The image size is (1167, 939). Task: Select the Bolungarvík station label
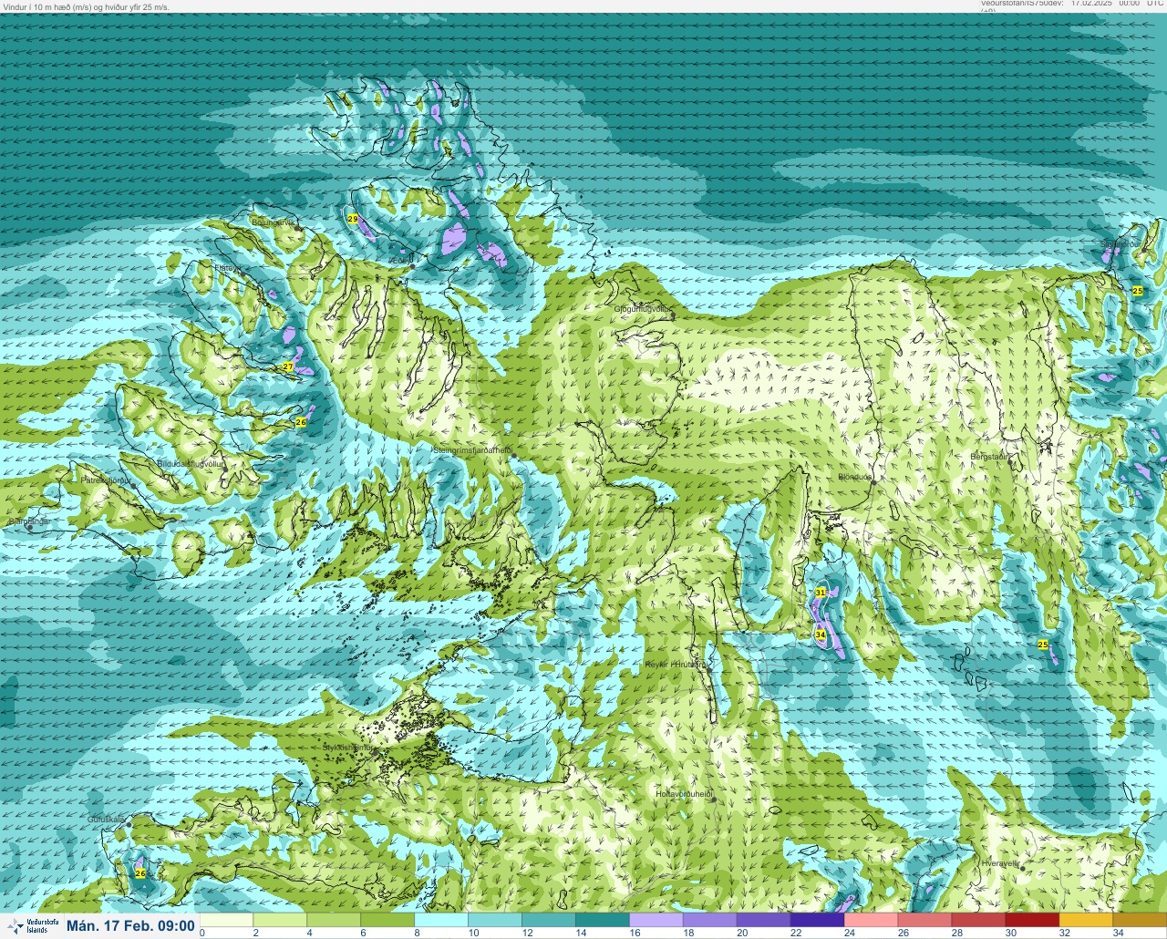pos(273,222)
